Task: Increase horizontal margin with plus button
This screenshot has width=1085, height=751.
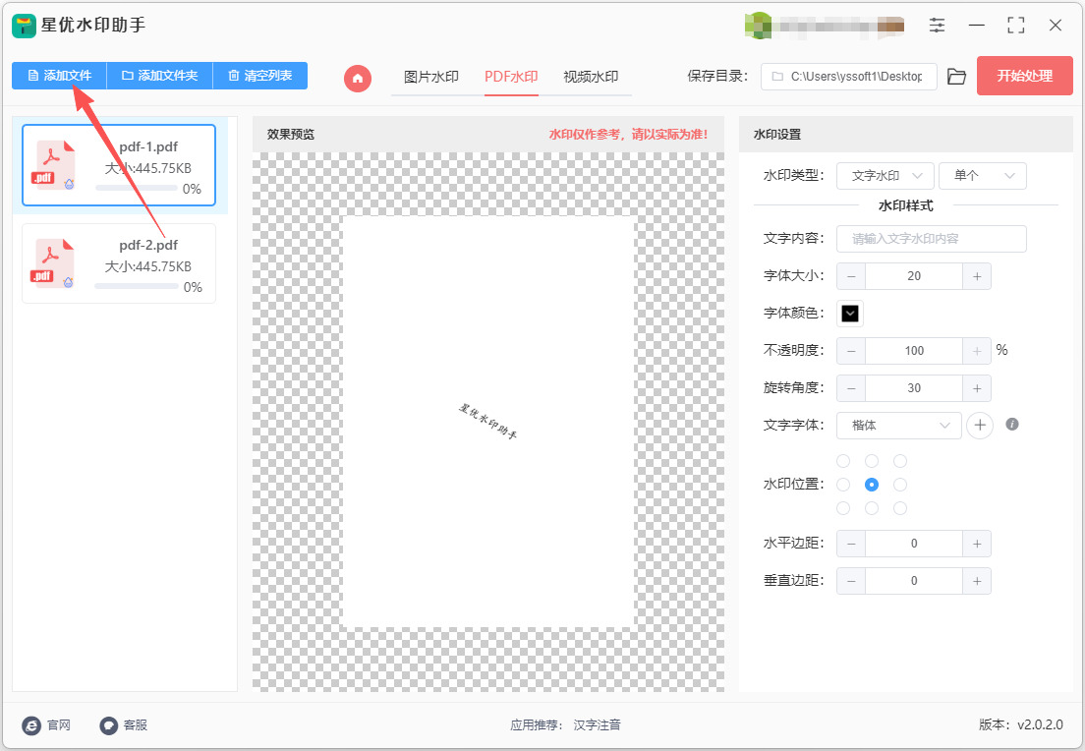Action: coord(977,544)
